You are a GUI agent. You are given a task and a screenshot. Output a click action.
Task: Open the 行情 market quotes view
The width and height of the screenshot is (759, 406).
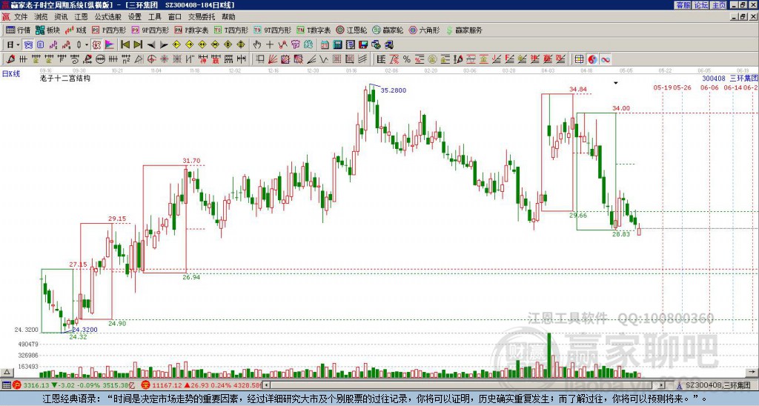tap(19, 30)
